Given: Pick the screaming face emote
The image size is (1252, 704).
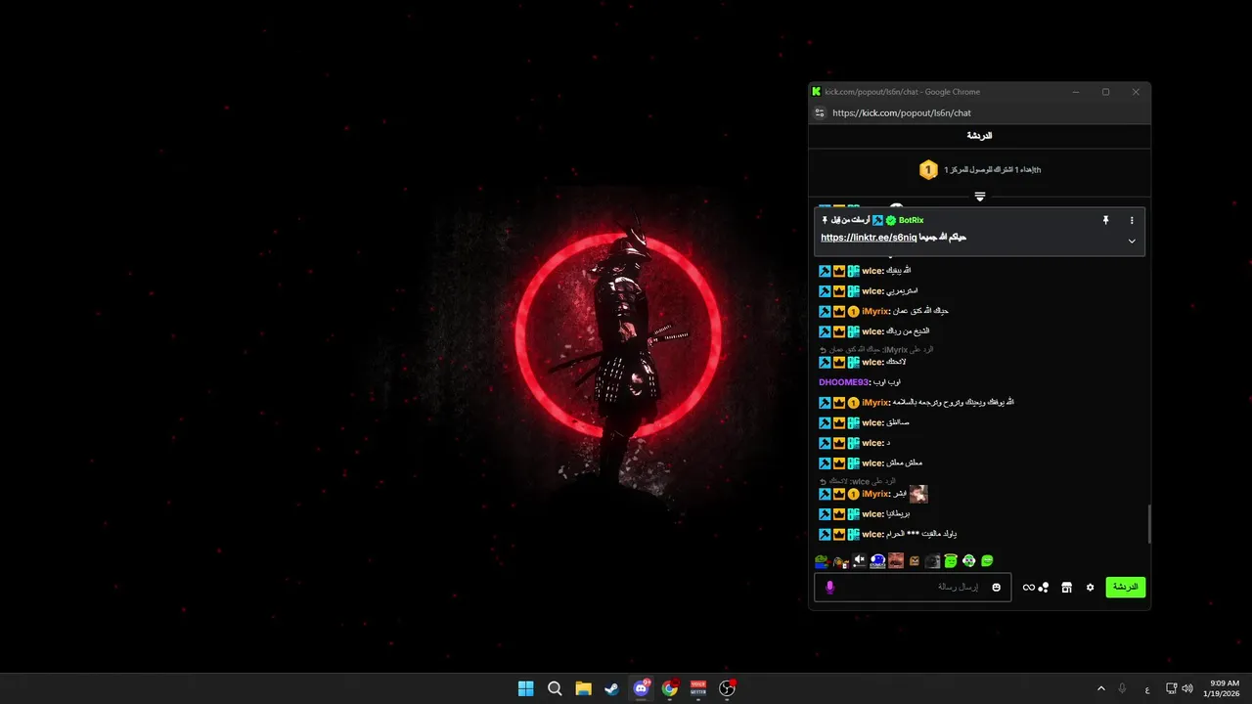Looking at the screenshot, I should [x=896, y=561].
